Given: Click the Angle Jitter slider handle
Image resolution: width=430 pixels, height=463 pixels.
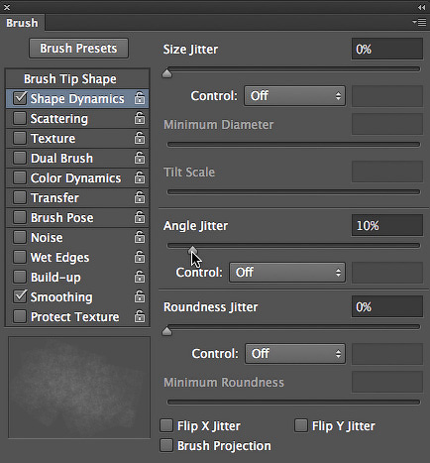Looking at the screenshot, I should (x=192, y=250).
